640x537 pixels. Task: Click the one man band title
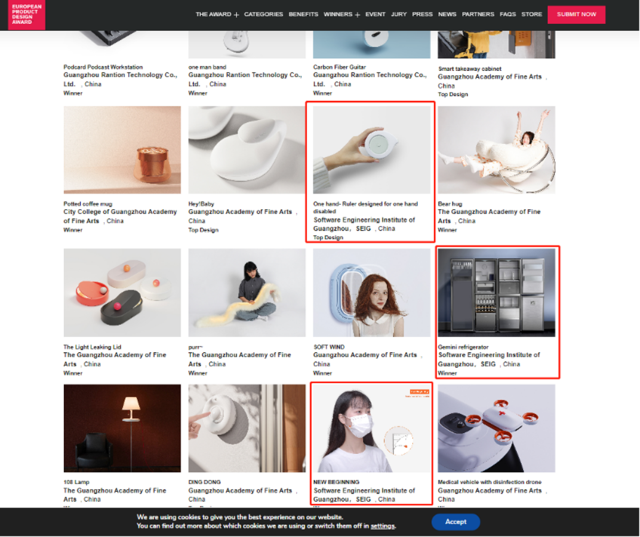(x=207, y=67)
